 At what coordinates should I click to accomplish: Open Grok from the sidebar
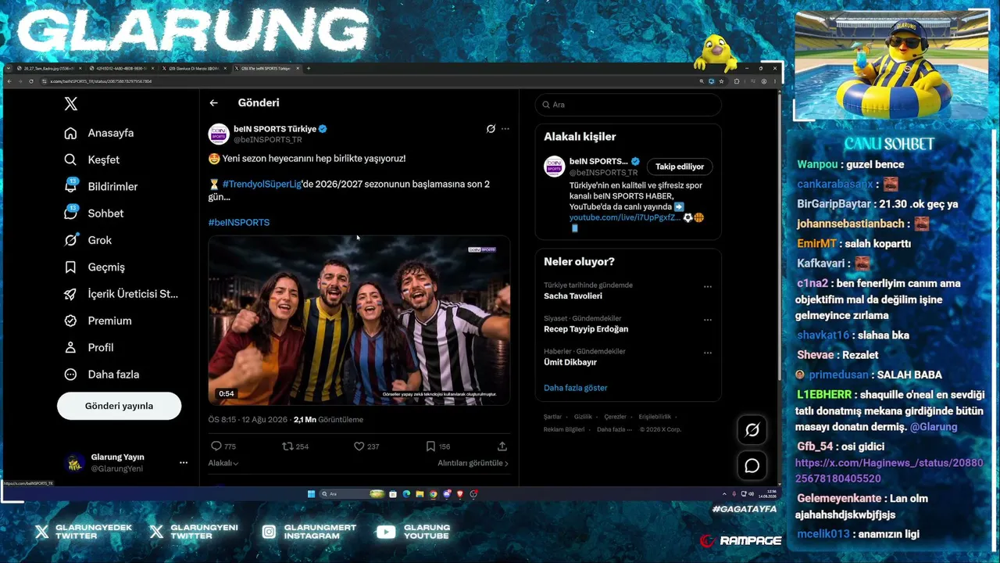88,240
